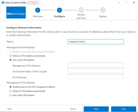
Task: Select step 1 Welcome circle
Action: (38, 10)
